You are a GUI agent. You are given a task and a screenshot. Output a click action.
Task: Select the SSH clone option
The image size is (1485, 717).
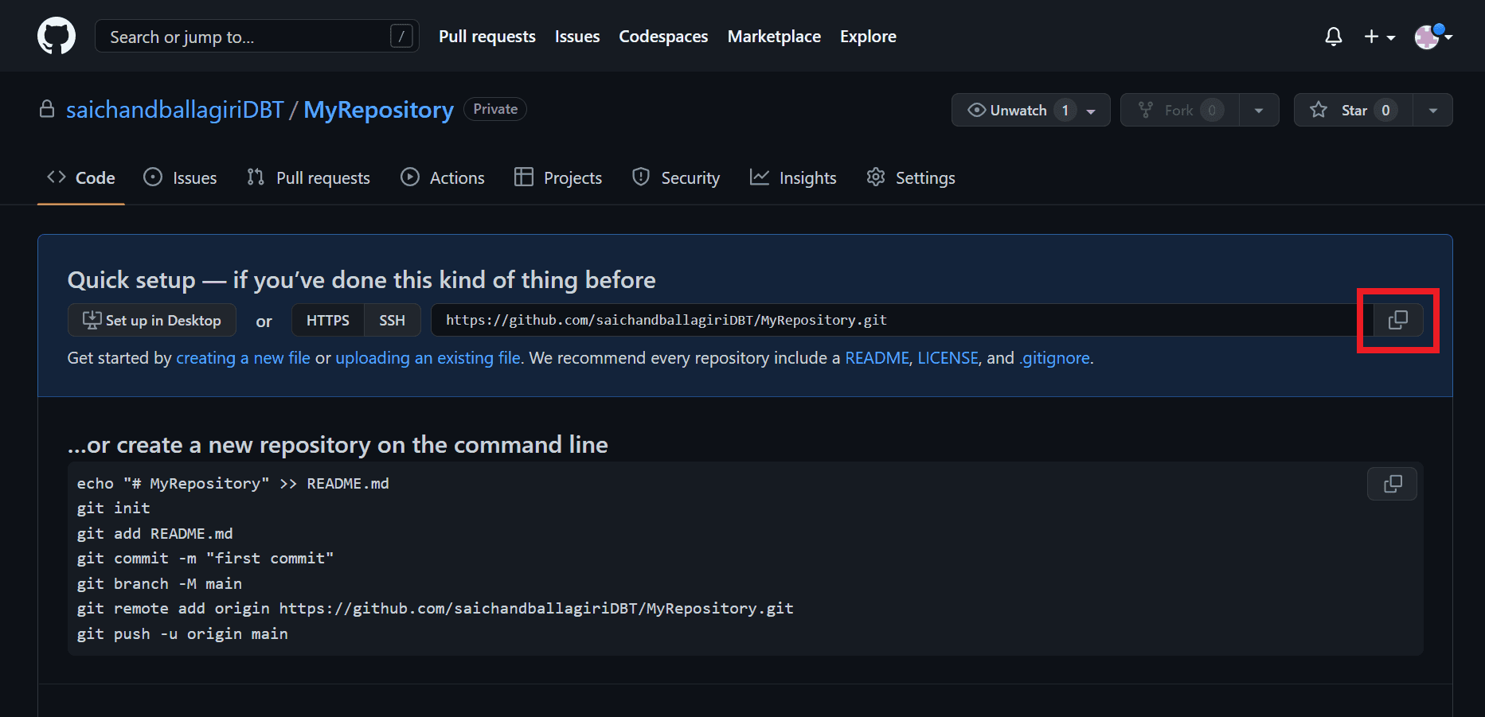(392, 320)
